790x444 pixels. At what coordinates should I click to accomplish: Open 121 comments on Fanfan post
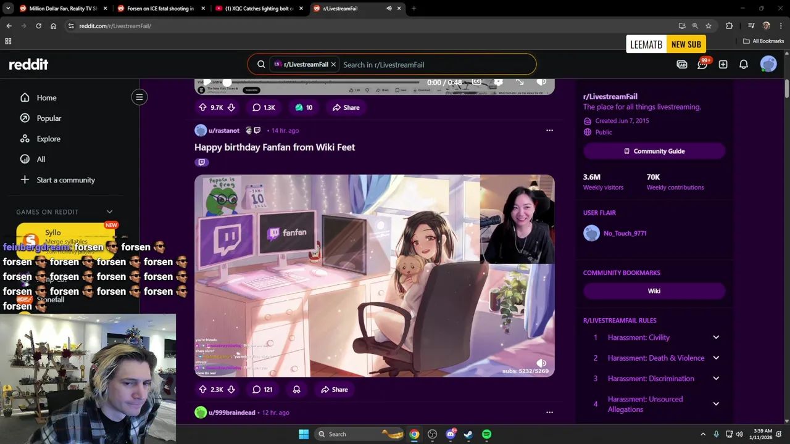(262, 390)
